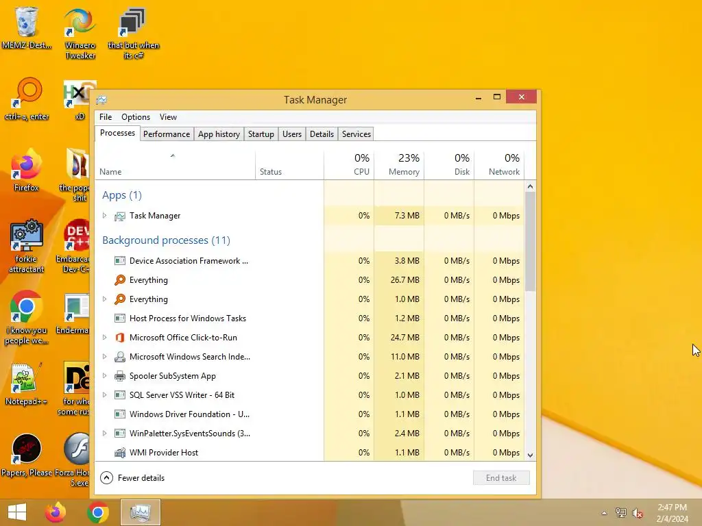
Task: Select the Host Process for Windows Tasks row
Action: point(309,318)
